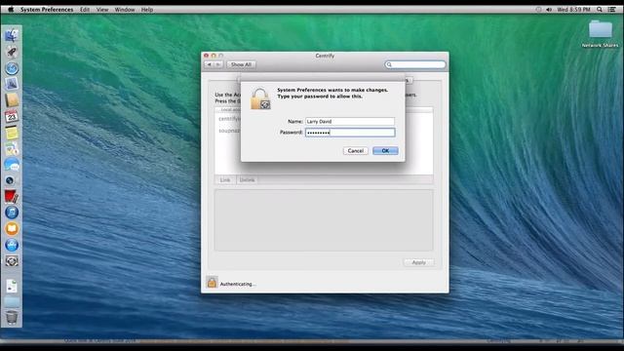Go forward with the toolbar forward arrow
624x351 pixels.
coord(218,64)
